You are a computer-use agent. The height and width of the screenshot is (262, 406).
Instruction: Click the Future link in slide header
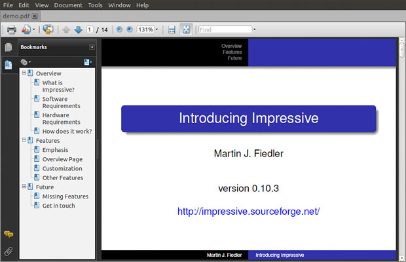click(x=234, y=58)
